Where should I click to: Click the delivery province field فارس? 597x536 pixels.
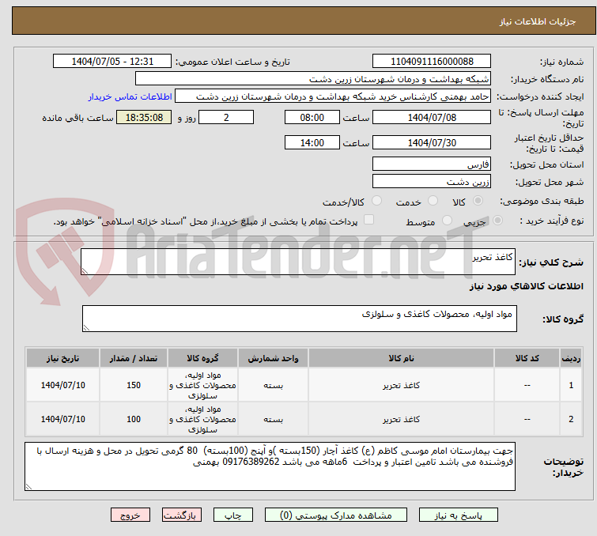[432, 164]
